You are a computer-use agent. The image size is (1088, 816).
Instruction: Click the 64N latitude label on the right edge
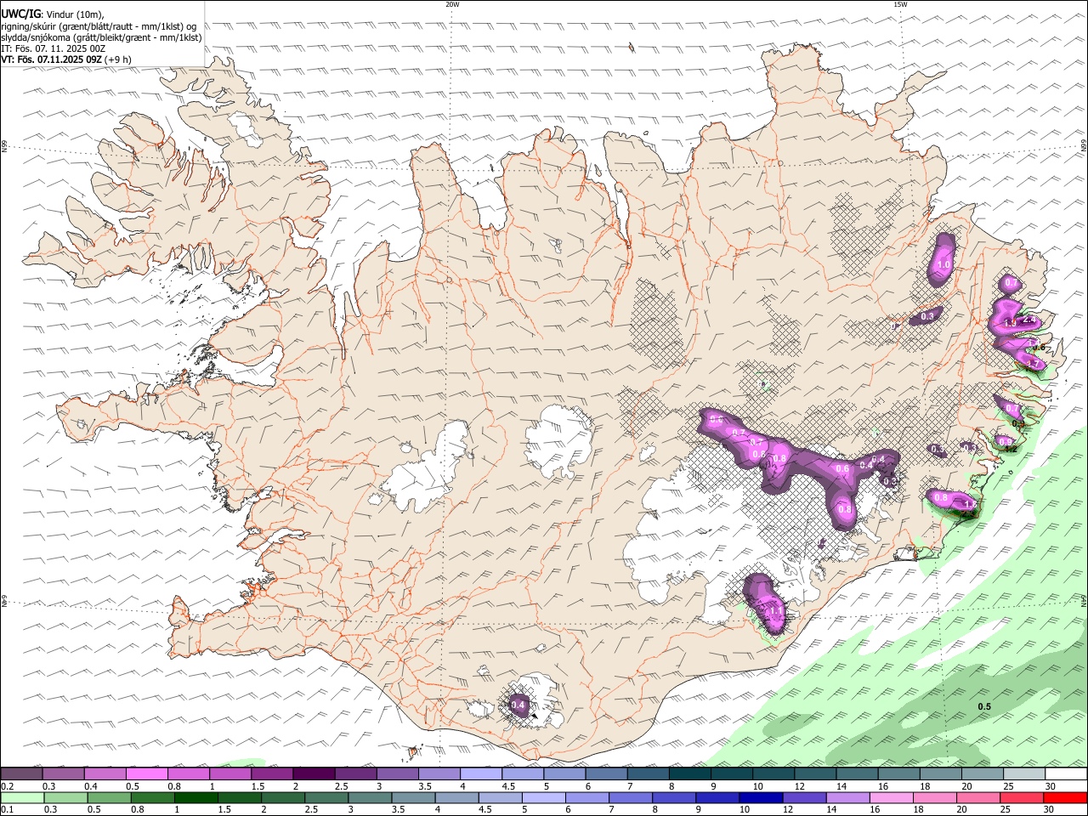(1083, 600)
